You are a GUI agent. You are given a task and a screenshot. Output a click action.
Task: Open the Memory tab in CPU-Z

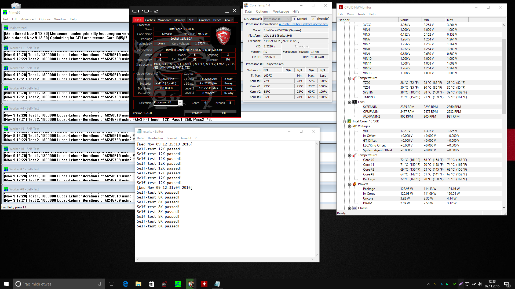click(180, 20)
